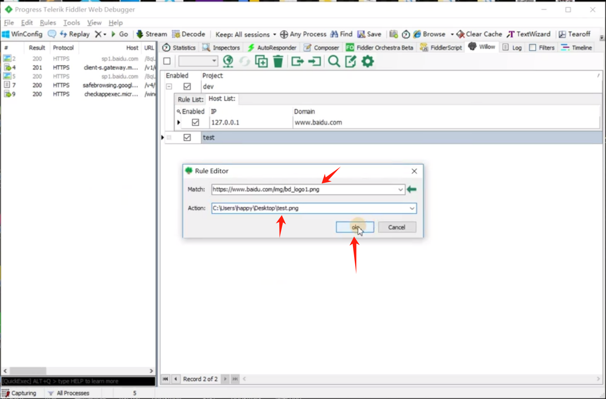Screen dimensions: 606x399
Task: Click the trash delete icon in Willow toolbar
Action: coord(278,61)
